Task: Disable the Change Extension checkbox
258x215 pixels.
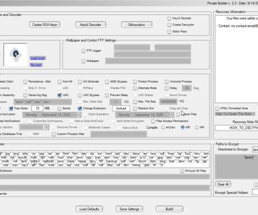Action: point(80,108)
